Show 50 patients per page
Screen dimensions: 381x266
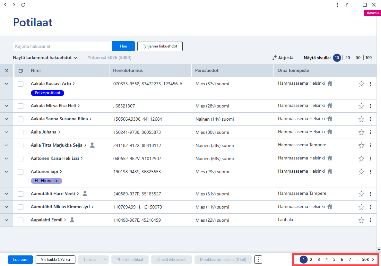[358, 57]
